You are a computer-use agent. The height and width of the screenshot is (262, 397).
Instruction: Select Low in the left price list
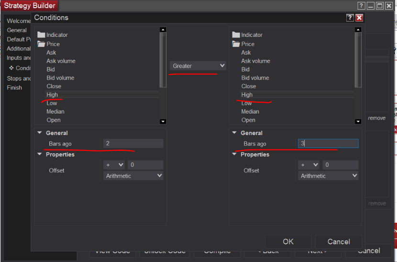coord(52,103)
